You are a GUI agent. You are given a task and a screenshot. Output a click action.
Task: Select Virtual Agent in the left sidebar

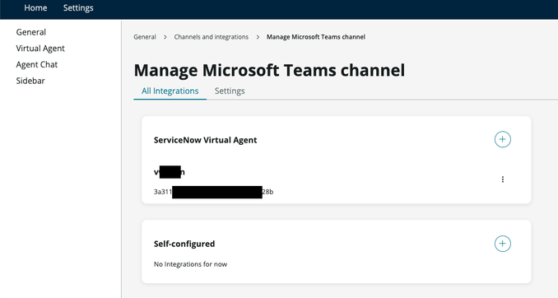click(40, 48)
